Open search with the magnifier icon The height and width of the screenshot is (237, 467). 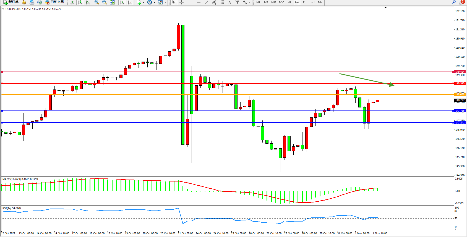pyautogui.click(x=454, y=2)
